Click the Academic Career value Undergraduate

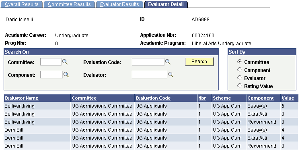tap(72, 36)
